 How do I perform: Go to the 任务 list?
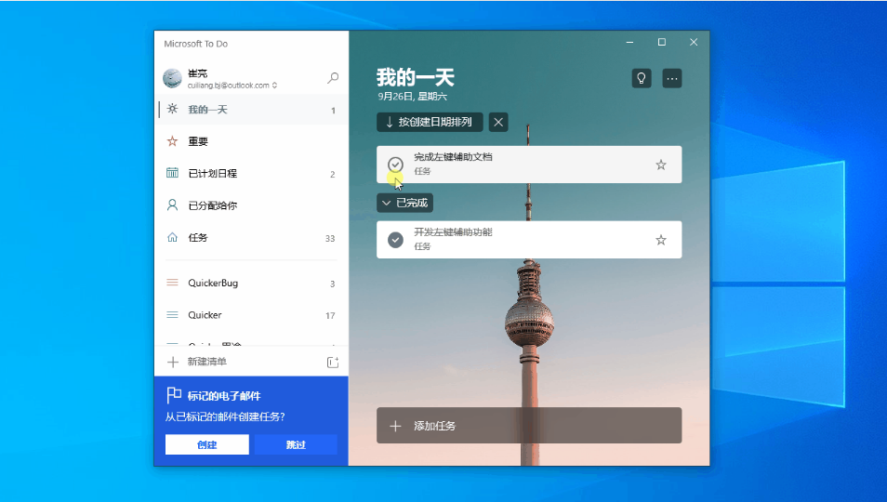coord(198,238)
